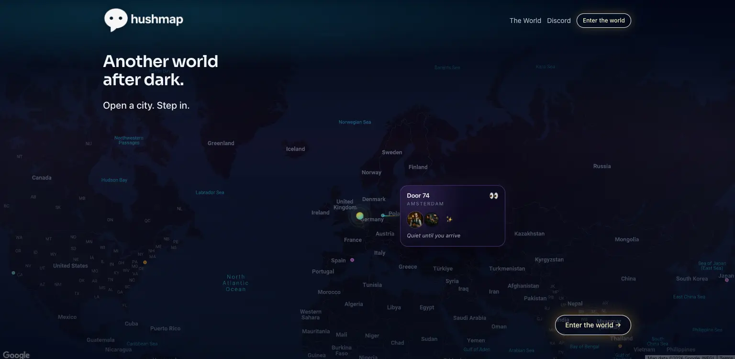Click the Russia map label
Screen dimensions: 735x359
(x=602, y=166)
